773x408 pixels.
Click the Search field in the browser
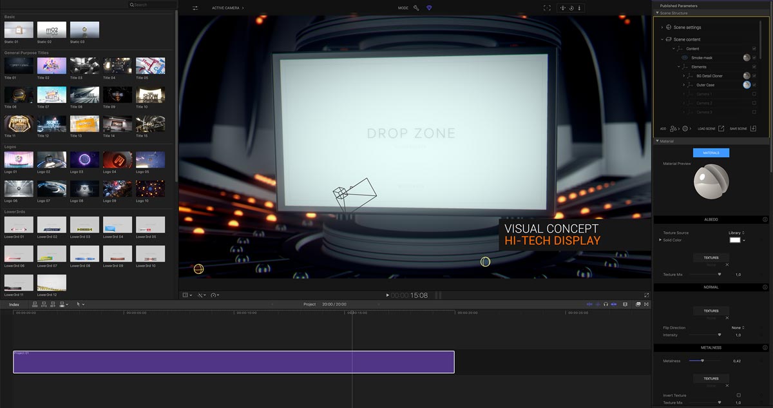coord(152,5)
